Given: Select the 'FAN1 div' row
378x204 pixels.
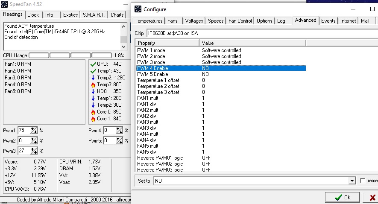Looking at the screenshot, I should (221, 104).
